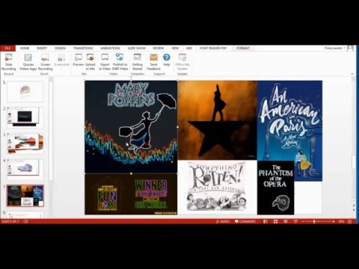
Task: Select the Fun Home winner image
Action: pos(131,194)
